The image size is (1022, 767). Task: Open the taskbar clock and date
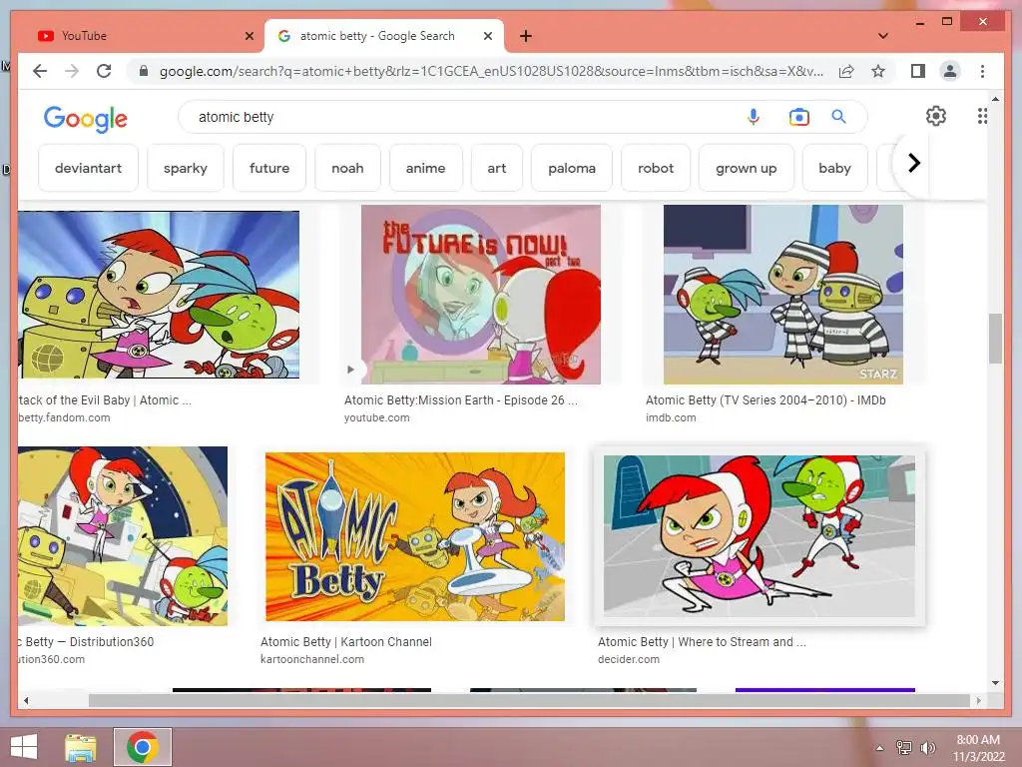978,747
